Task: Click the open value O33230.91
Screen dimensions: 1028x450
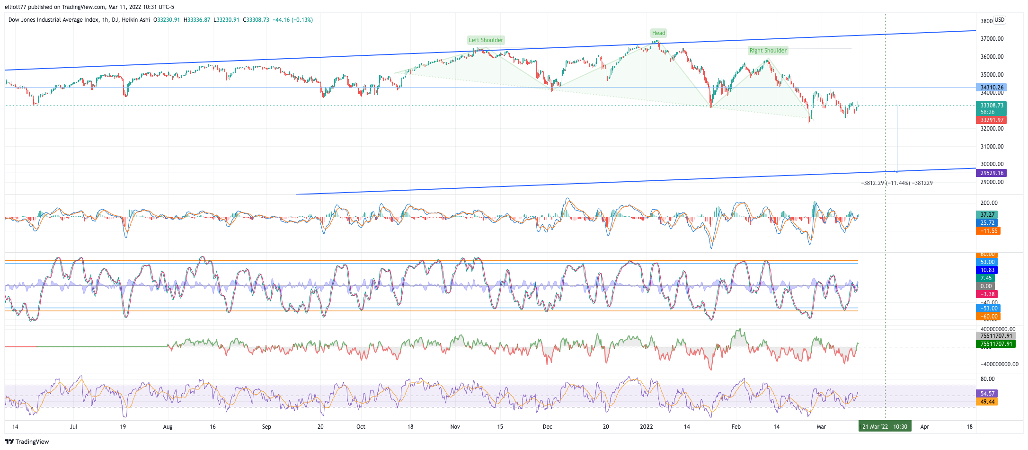Action: pyautogui.click(x=167, y=20)
